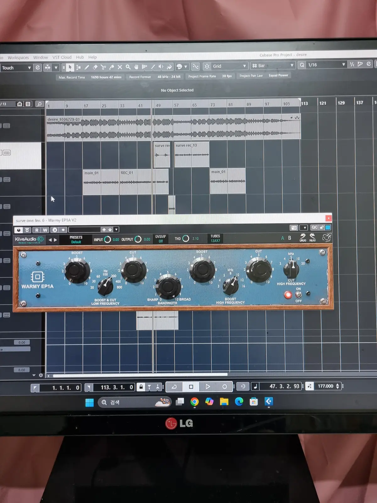Toggle Iterative Quantize button
Viewport: 377px width, 503px height.
(352, 64)
